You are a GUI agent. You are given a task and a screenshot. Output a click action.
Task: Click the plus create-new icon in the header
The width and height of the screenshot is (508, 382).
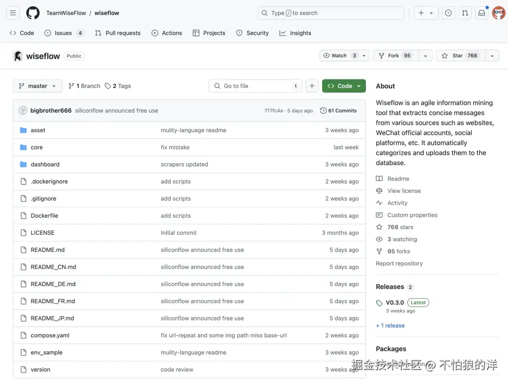pyautogui.click(x=421, y=13)
